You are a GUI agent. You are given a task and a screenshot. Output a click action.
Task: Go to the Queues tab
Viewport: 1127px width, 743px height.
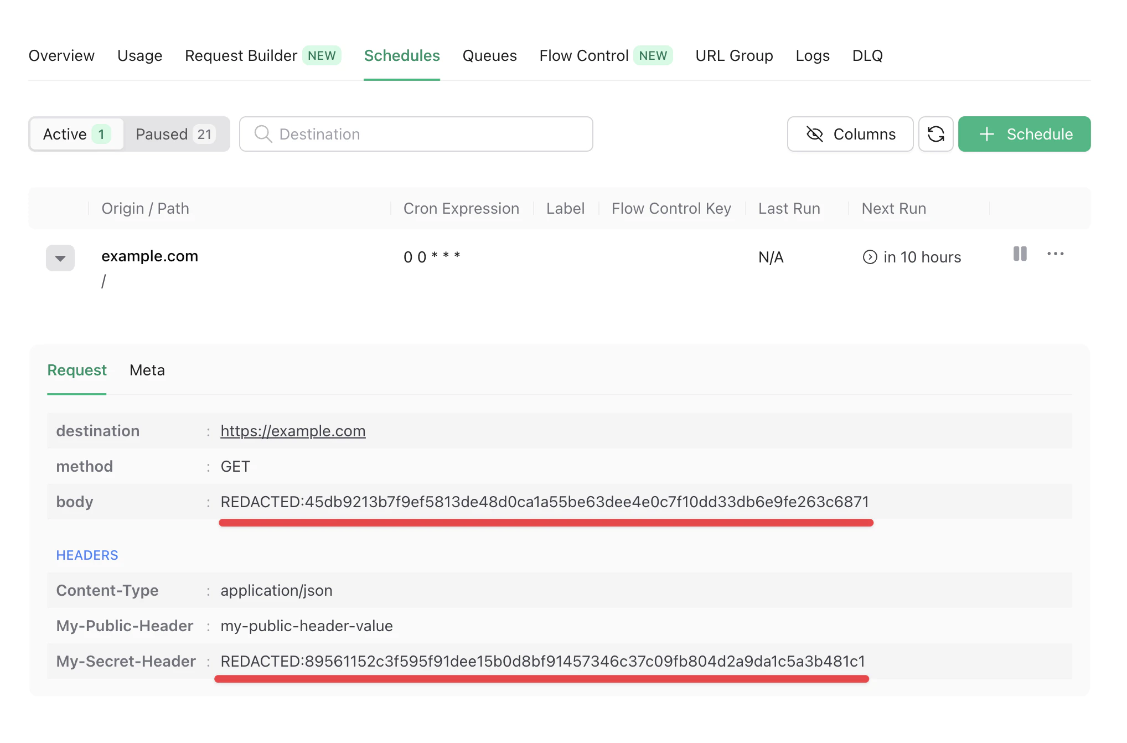489,55
